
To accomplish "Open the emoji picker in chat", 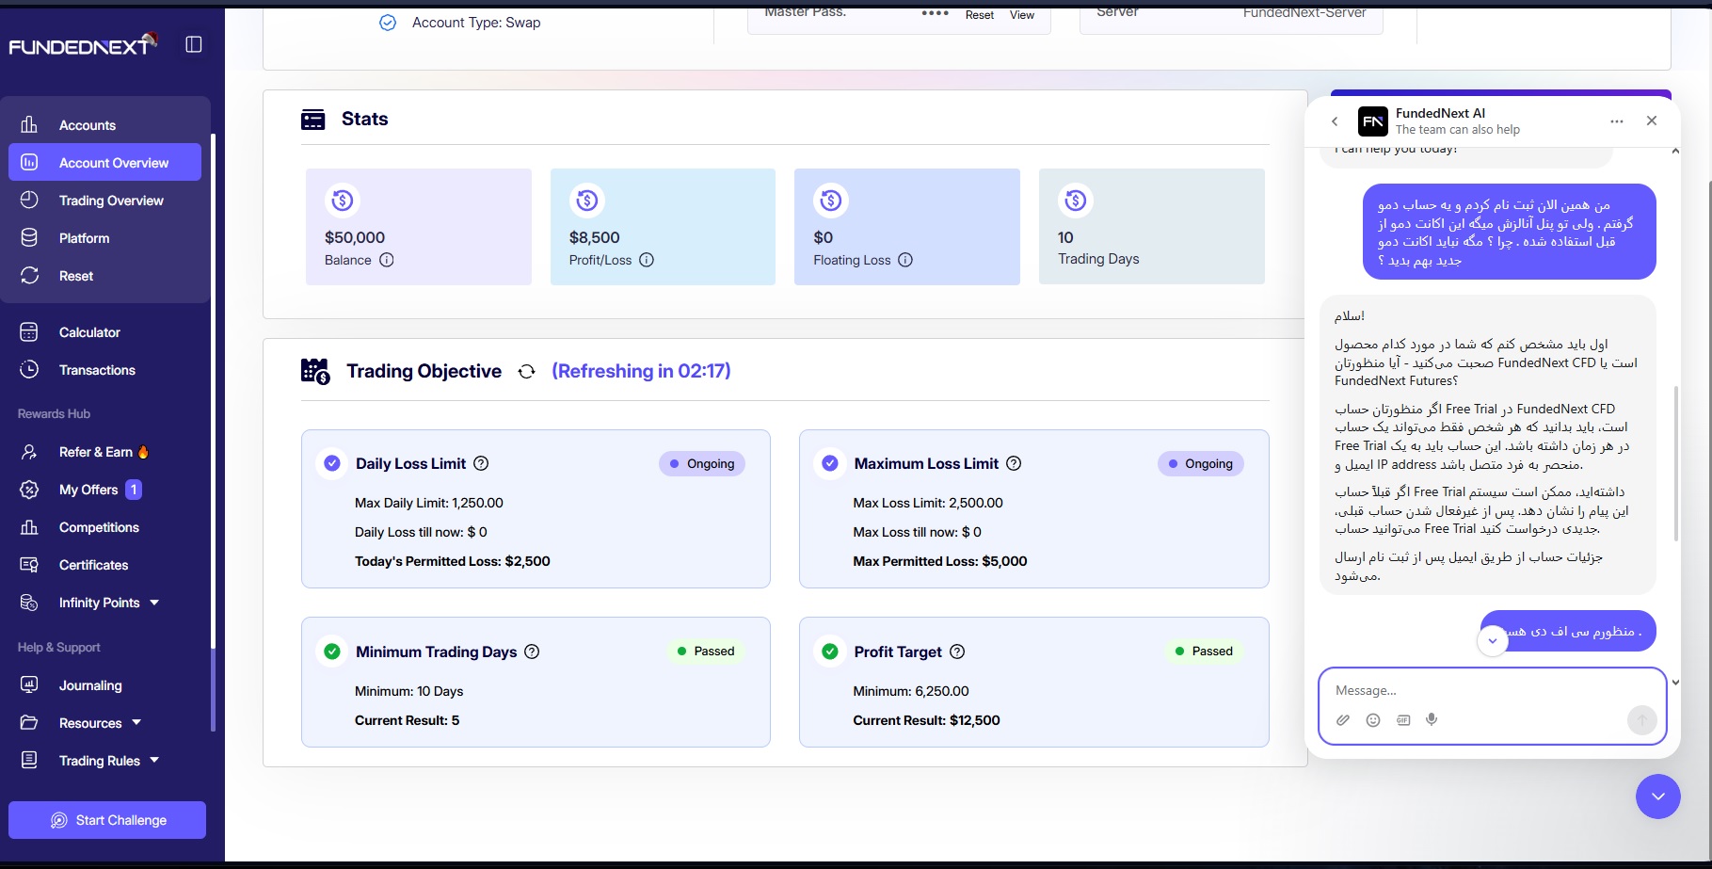I will click(x=1373, y=720).
